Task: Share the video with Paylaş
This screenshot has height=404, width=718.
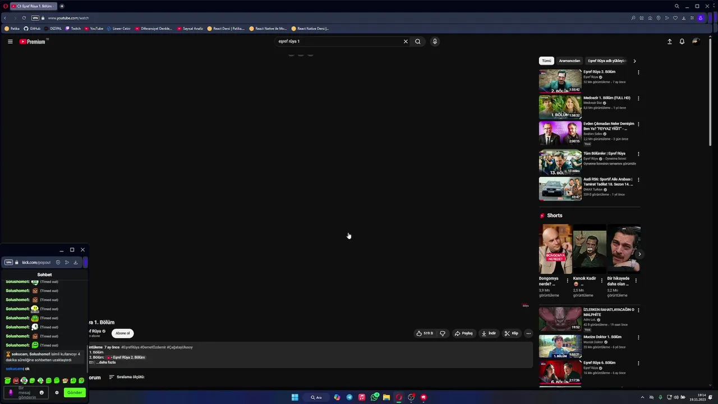Action: 464,333
